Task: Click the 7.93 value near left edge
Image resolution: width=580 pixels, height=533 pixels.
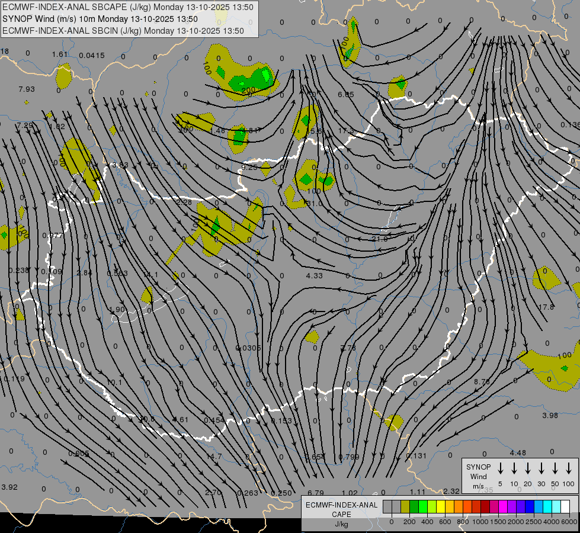Action: [27, 89]
